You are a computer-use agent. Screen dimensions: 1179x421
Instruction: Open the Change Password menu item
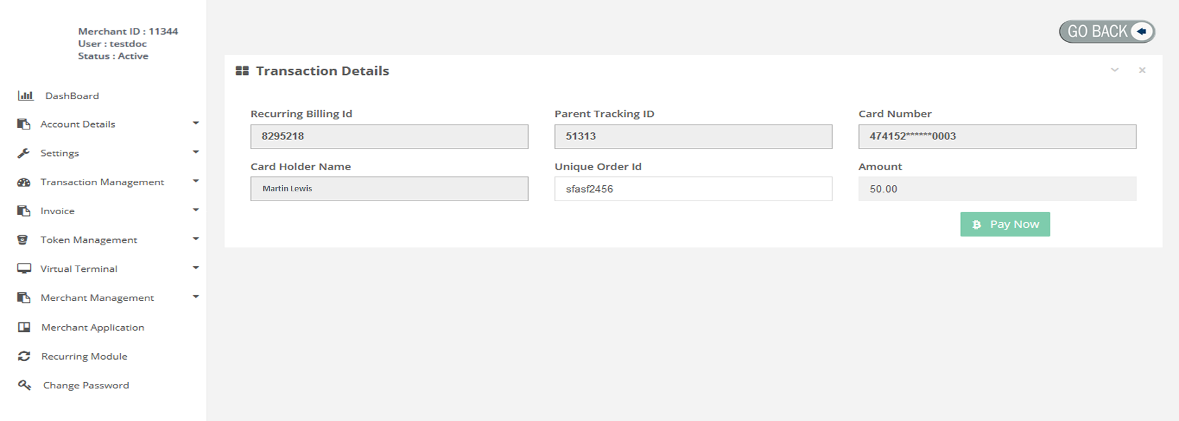(86, 385)
